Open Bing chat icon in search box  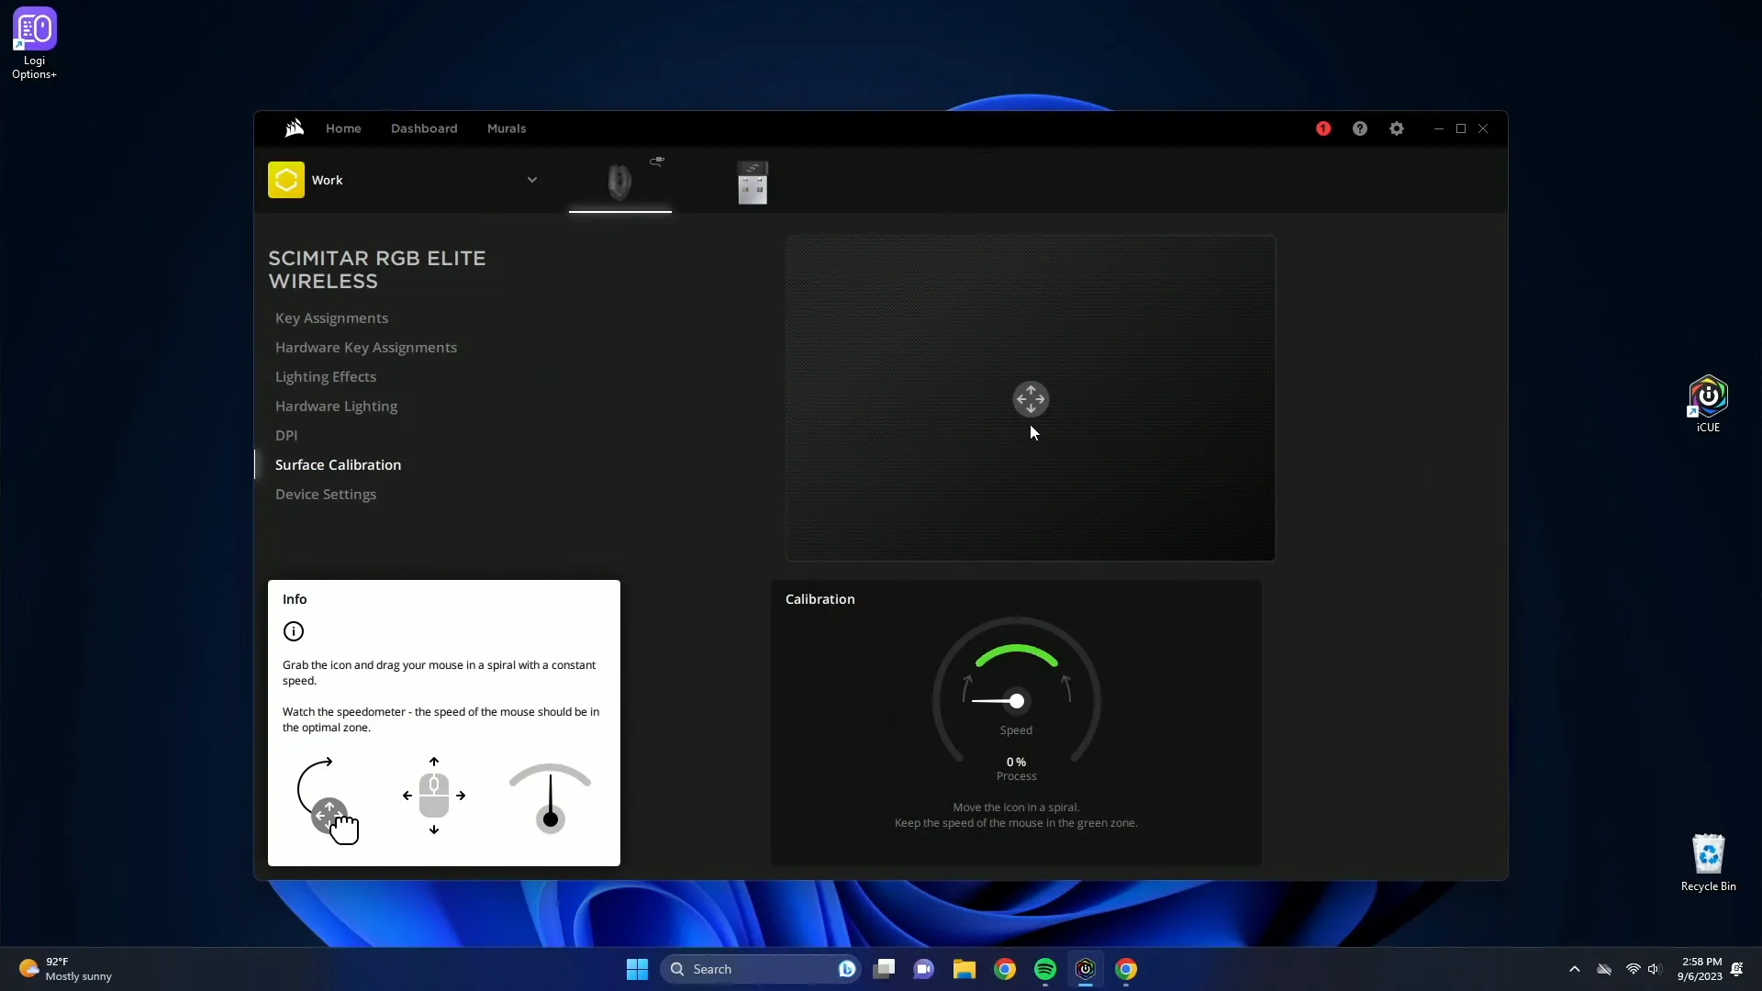point(846,969)
